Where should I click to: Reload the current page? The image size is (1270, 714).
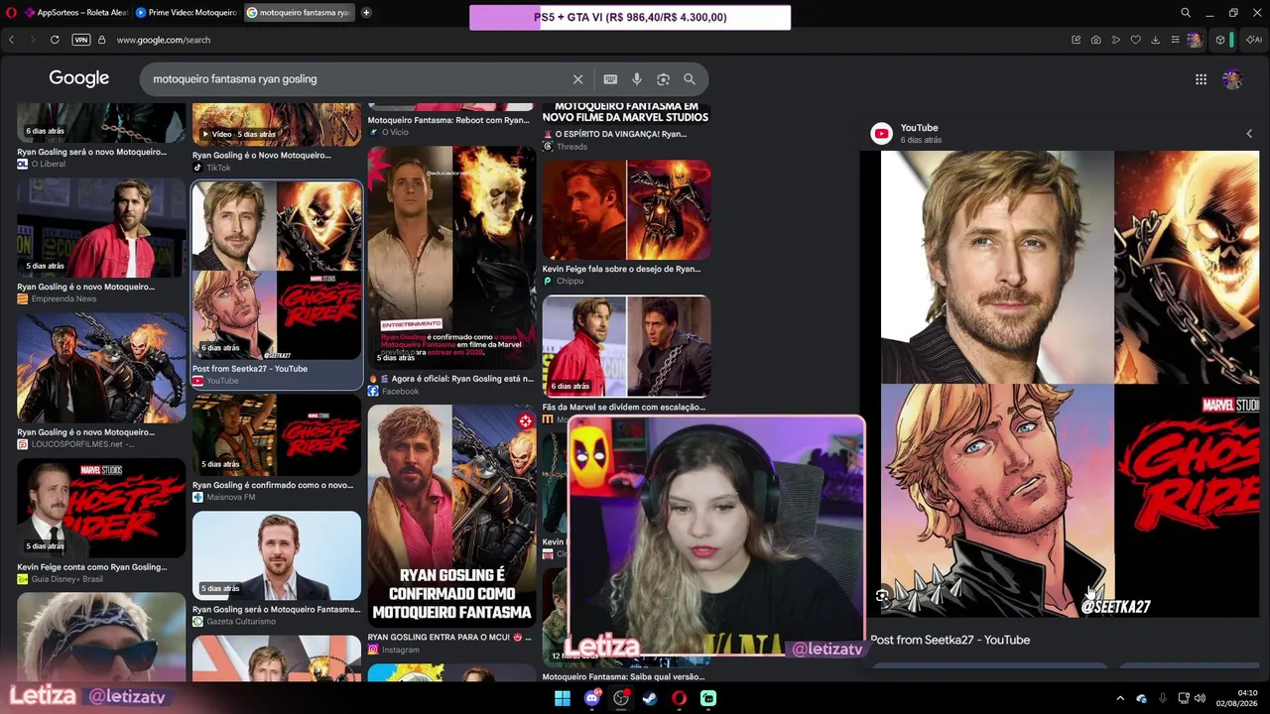(55, 40)
